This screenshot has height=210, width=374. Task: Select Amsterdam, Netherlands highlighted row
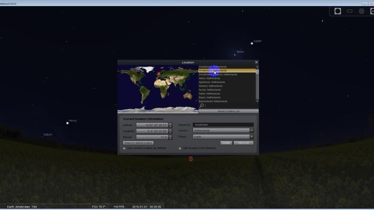point(227,71)
